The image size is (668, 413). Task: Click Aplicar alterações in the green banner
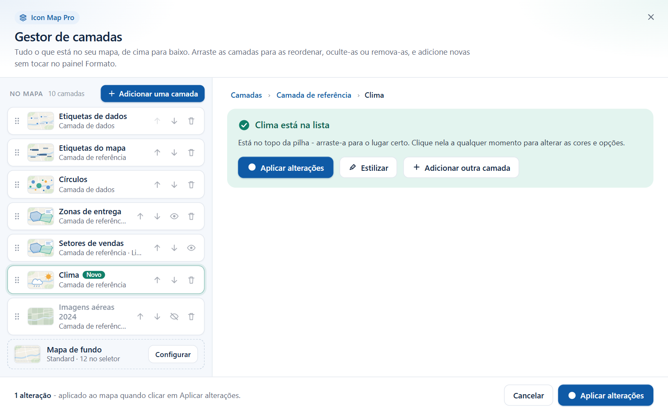(x=286, y=167)
